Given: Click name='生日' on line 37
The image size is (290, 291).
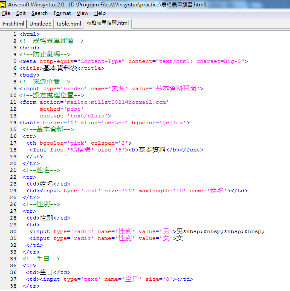Looking at the screenshot, I should point(123,279).
